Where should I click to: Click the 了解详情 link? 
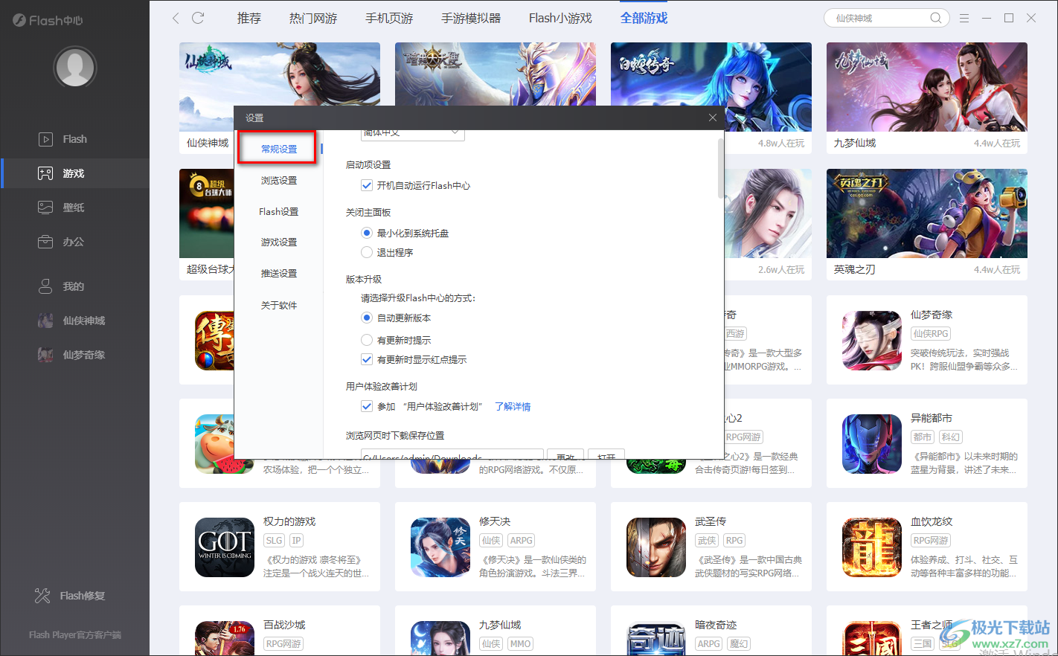click(x=513, y=407)
